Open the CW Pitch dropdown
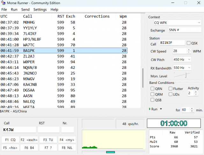Image resolution: width=204 pixels, height=155 pixels. click(x=182, y=59)
